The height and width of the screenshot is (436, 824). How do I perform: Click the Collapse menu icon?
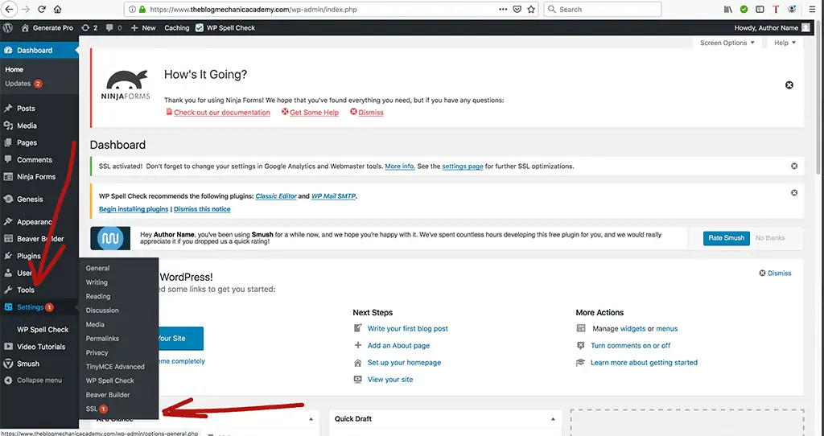[8, 380]
